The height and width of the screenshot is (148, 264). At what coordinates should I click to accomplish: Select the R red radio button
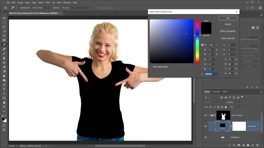point(202,59)
